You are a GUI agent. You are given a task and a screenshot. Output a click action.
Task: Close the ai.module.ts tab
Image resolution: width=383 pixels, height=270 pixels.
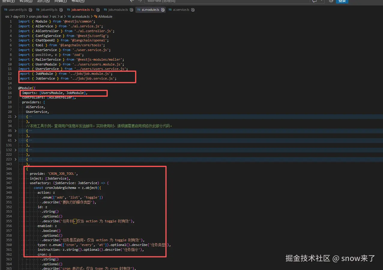[163, 10]
